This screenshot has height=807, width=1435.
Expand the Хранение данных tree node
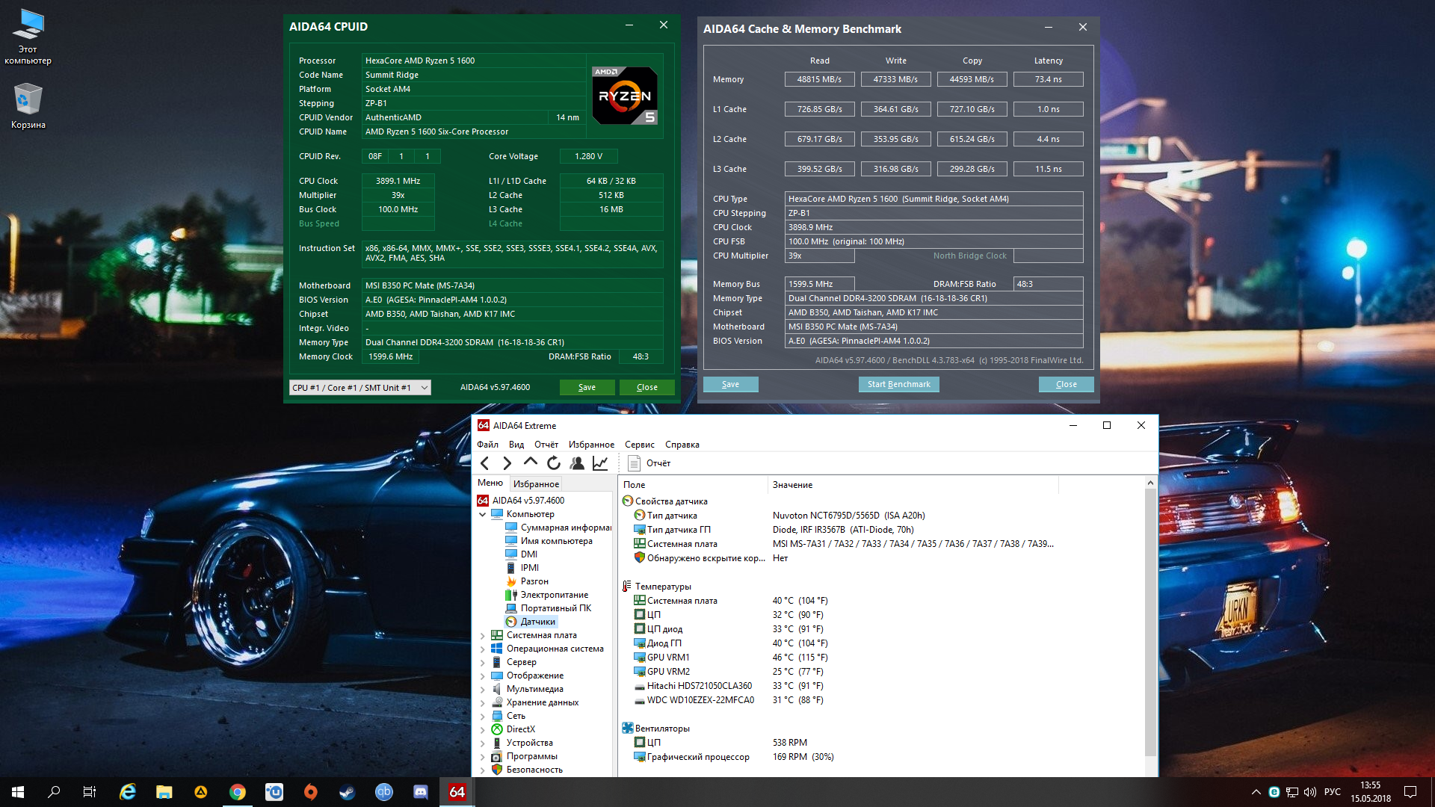tap(483, 702)
